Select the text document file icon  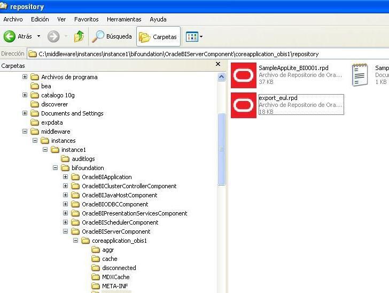click(x=360, y=75)
